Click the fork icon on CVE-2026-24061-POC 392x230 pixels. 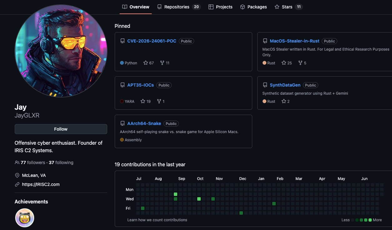pyautogui.click(x=162, y=63)
